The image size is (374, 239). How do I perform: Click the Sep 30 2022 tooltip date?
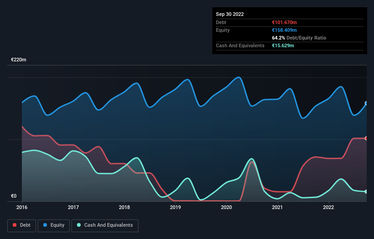click(x=230, y=14)
